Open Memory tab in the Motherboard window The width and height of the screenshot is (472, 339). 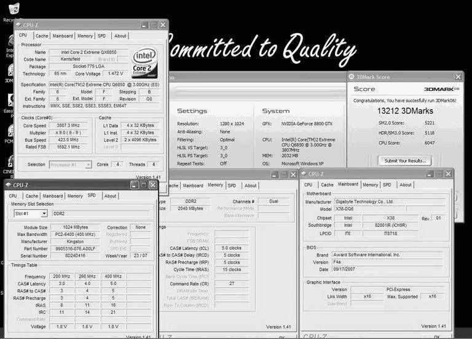[370, 185]
